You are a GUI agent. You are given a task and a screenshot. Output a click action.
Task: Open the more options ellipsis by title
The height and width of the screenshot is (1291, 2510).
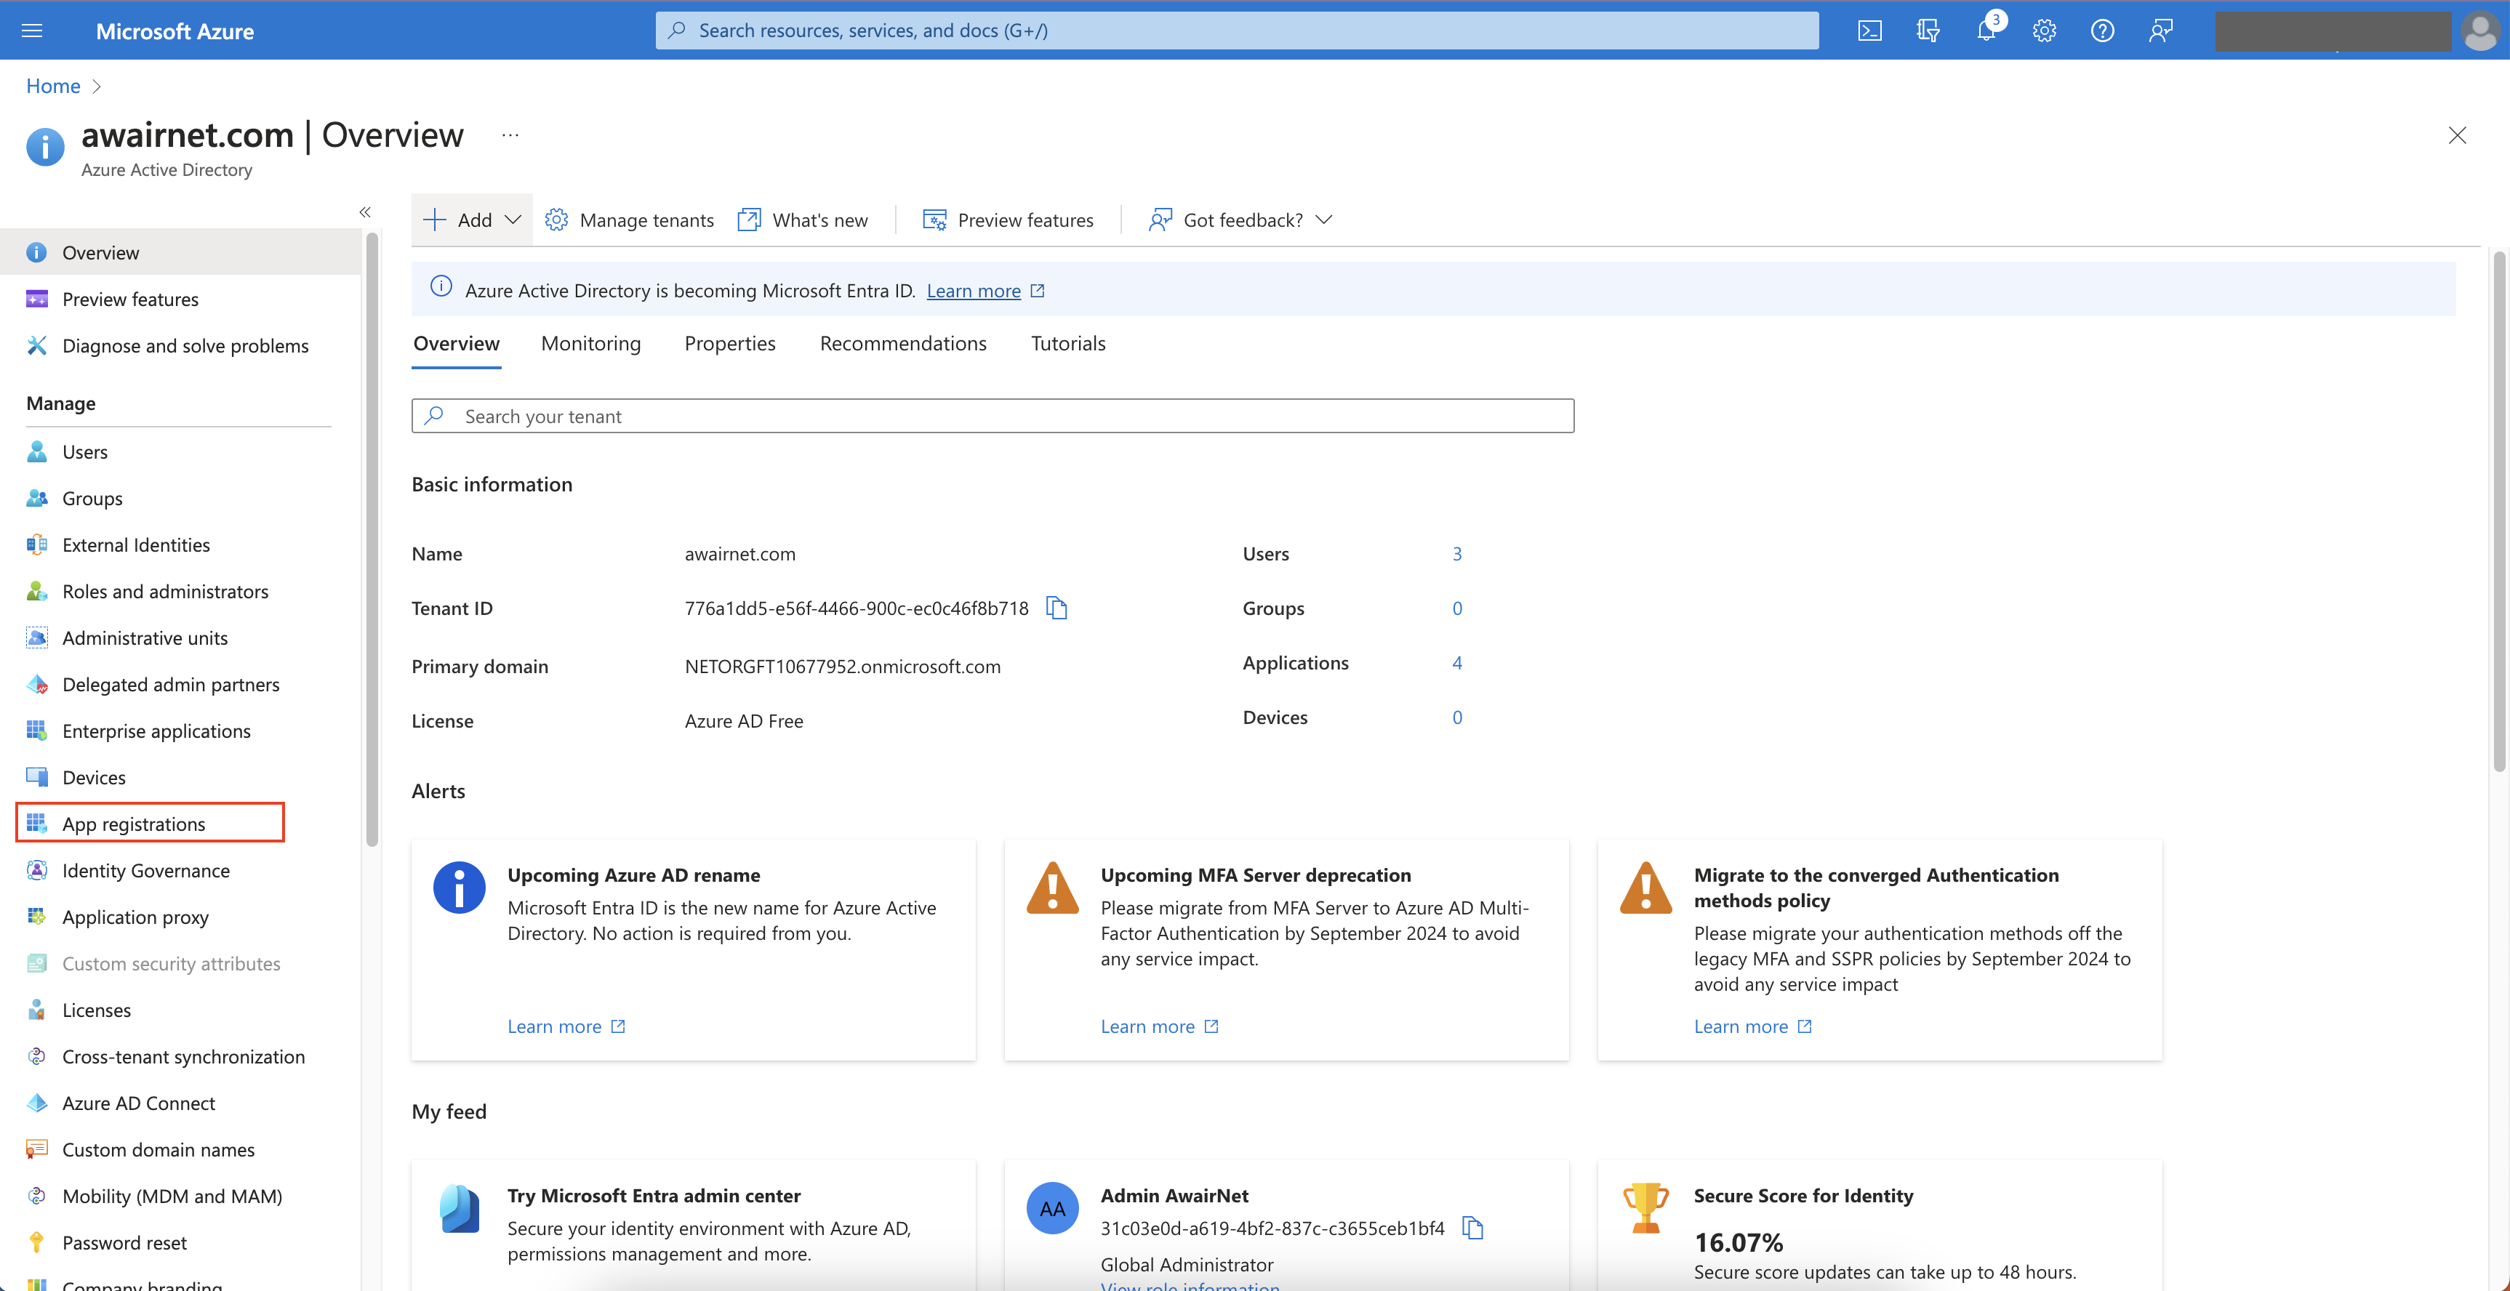point(510,134)
